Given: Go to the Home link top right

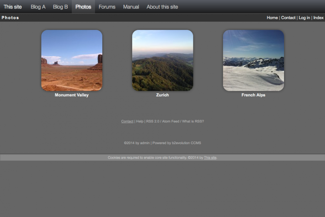Looking at the screenshot, I should coord(272,17).
